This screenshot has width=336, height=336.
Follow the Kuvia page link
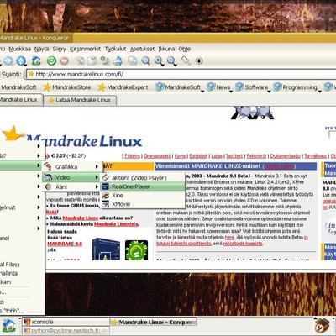(180, 156)
